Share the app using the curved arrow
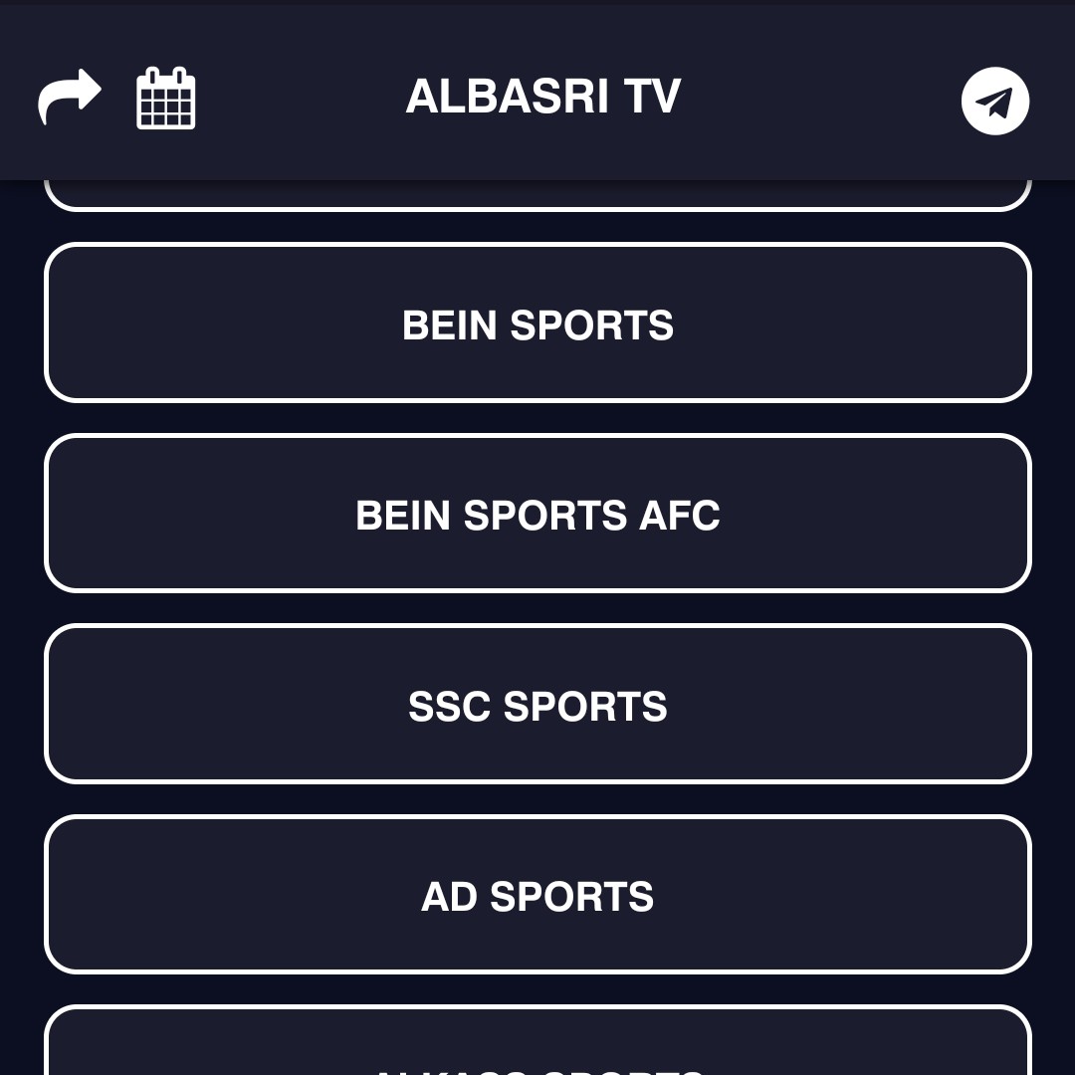This screenshot has width=1075, height=1075. click(70, 97)
